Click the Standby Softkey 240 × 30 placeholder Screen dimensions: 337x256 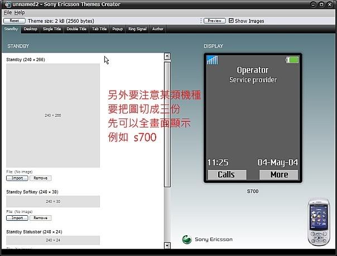[53, 202]
